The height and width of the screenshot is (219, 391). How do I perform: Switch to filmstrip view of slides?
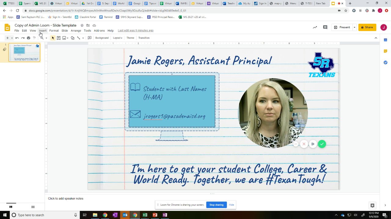(x=11, y=207)
